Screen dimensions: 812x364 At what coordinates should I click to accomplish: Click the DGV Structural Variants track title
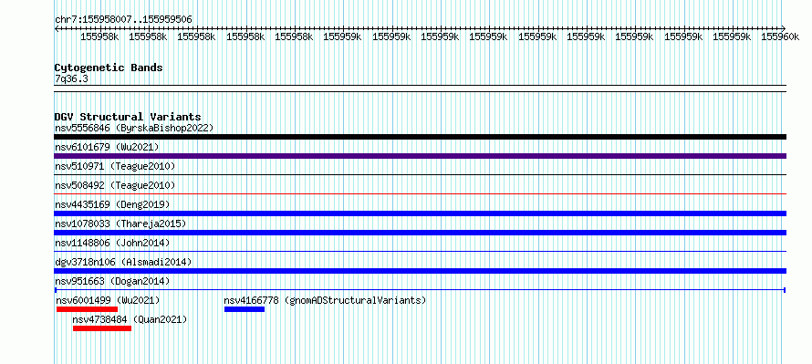coord(128,117)
